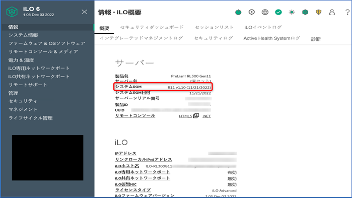Open 管理 in the sidebar
Image resolution: width=352 pixels, height=198 pixels.
click(13, 93)
